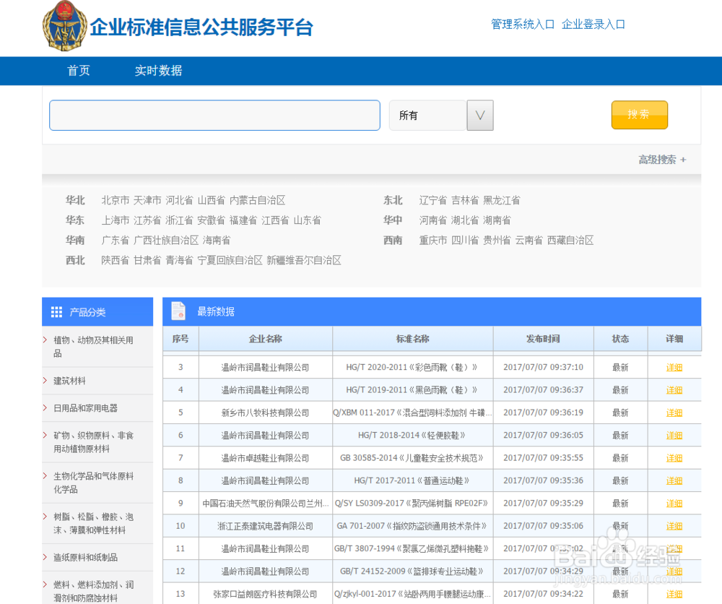This screenshot has width=722, height=604.
Task: Go to the 首页 home tab
Action: tap(78, 71)
